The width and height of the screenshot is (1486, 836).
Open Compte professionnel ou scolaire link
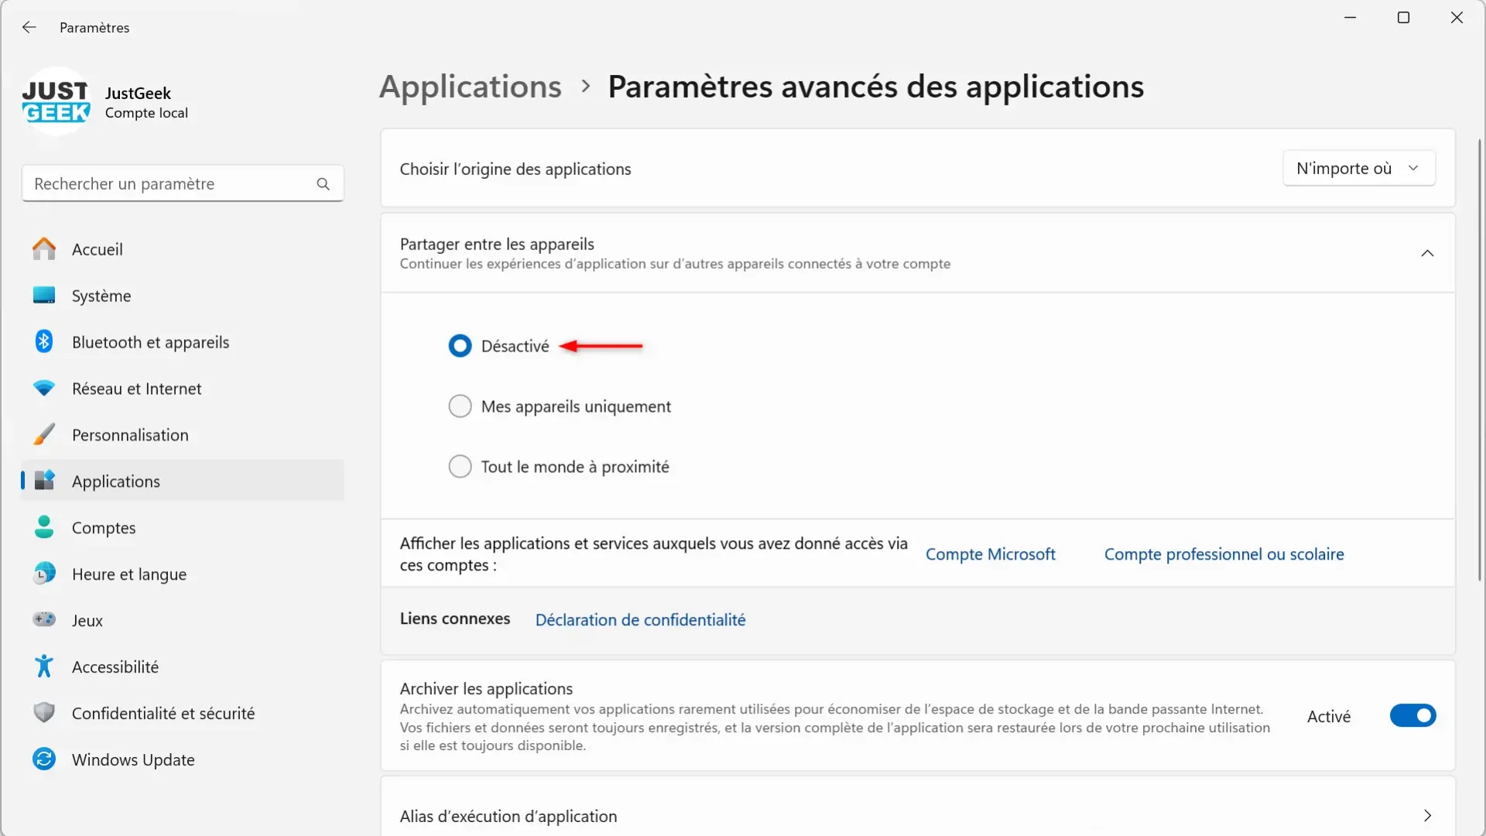click(x=1224, y=554)
